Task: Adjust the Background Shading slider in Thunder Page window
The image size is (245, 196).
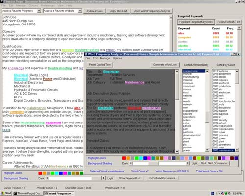Action: pos(97,178)
